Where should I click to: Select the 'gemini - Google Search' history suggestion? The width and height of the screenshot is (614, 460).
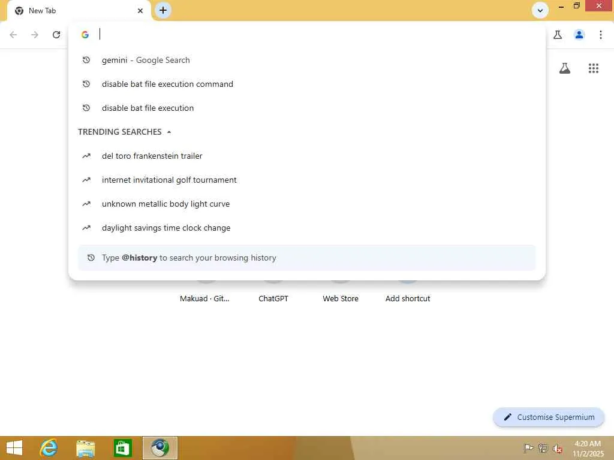tap(307, 60)
